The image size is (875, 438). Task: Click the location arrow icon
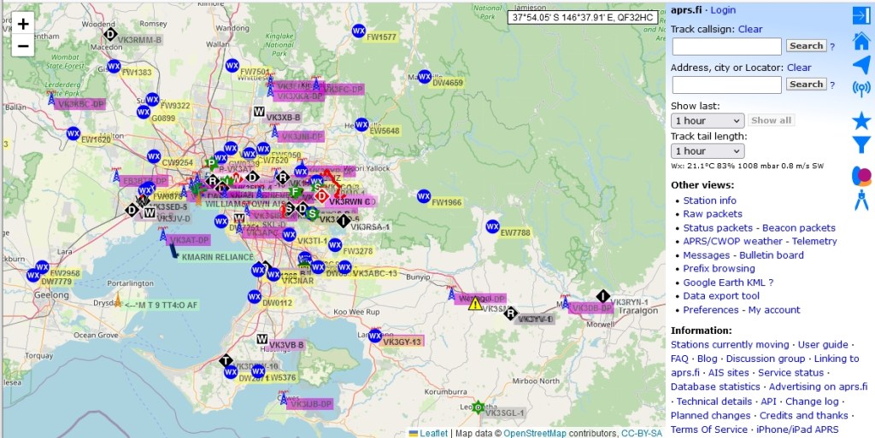click(861, 65)
